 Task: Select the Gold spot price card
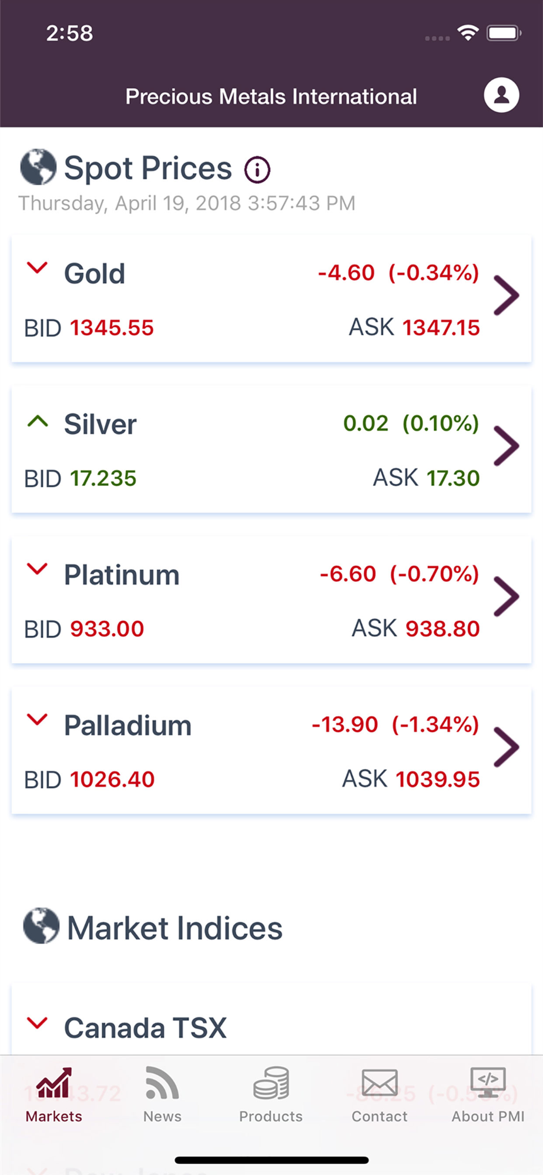(235, 299)
